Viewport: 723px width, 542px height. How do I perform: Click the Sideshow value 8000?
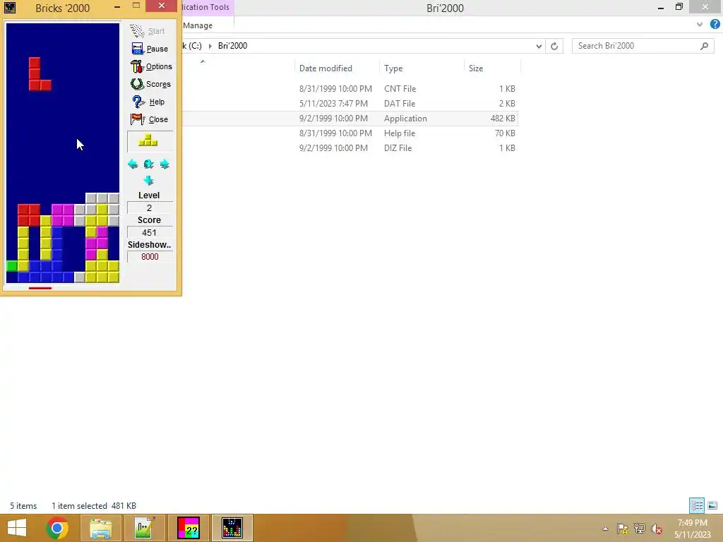point(150,257)
